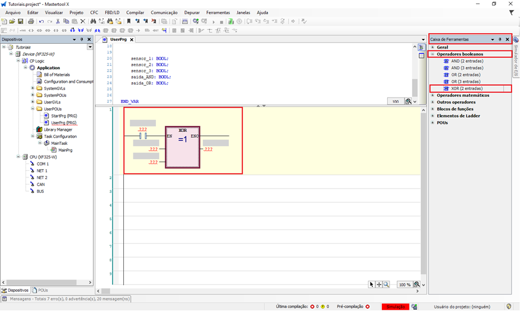Switch to the POUs tab at bottom

(40, 290)
